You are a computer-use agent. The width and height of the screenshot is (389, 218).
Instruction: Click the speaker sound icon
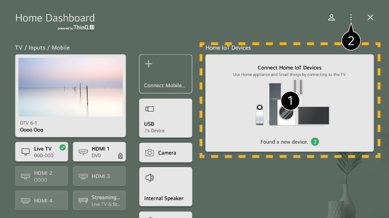point(149,178)
